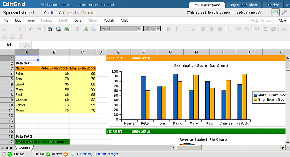This screenshot has width=290, height=157.
Task: Click the insert row icon
Action: point(284,29)
